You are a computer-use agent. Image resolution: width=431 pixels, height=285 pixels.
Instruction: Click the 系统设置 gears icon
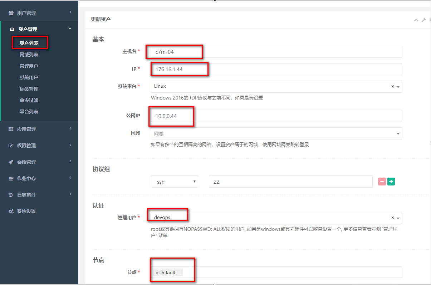(10, 211)
